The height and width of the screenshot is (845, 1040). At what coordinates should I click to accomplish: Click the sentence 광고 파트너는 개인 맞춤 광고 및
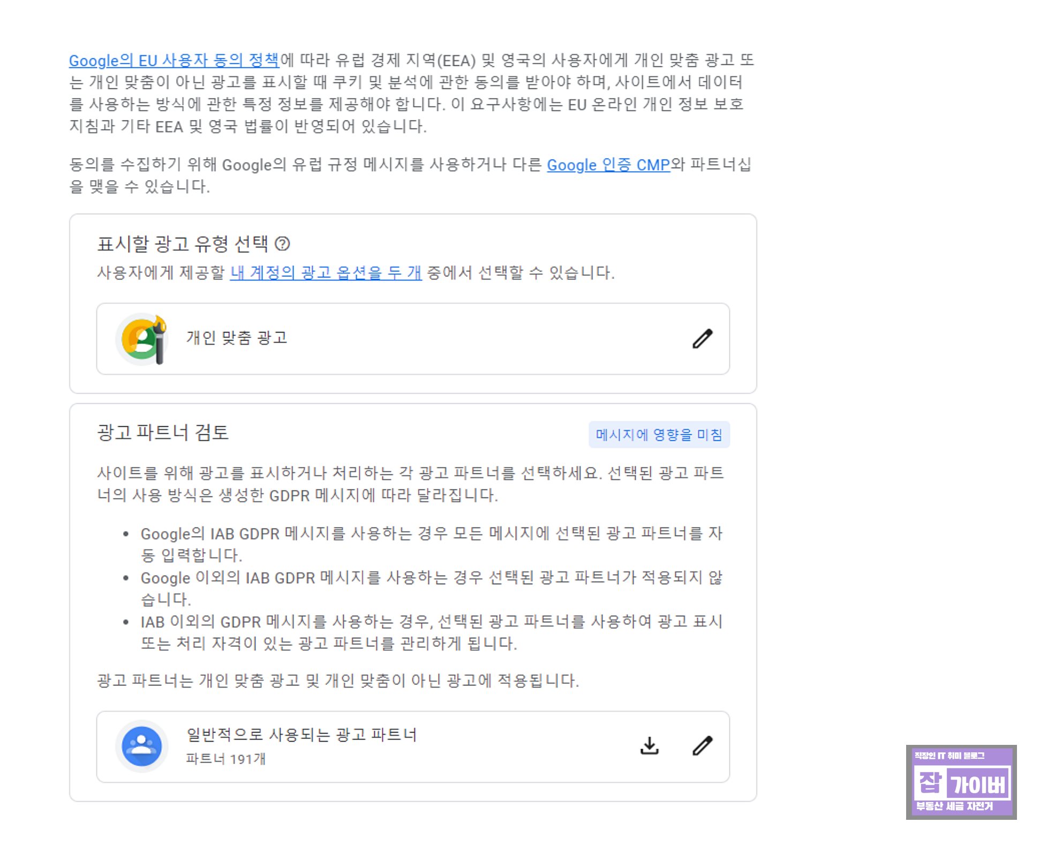337,681
